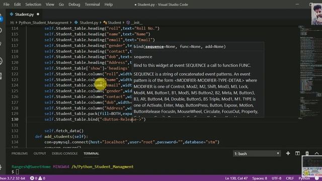Open the Help menu
The width and height of the screenshot is (322, 181).
point(109,5)
